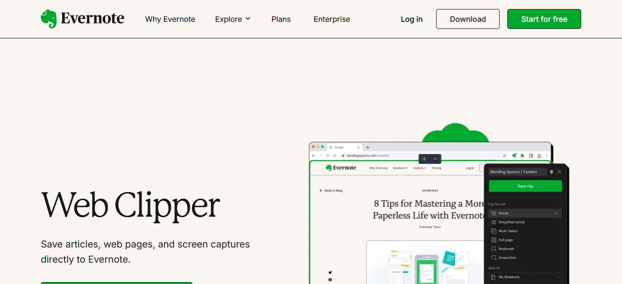Open the three-dot browser menu

(547, 156)
